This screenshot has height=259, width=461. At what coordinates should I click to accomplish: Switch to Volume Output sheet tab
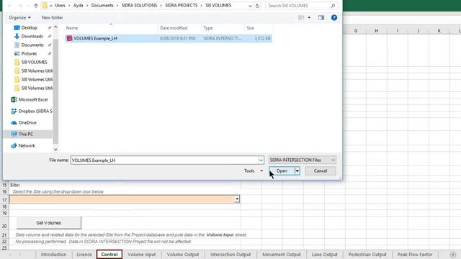[183, 255]
